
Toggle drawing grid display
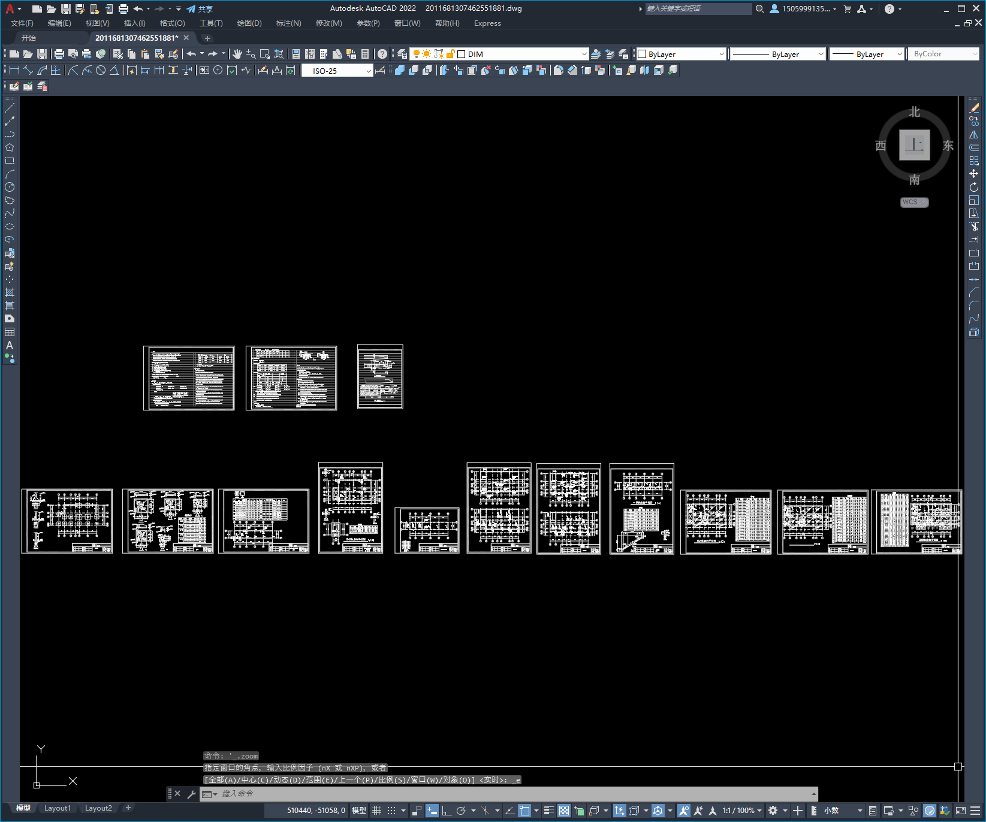376,811
